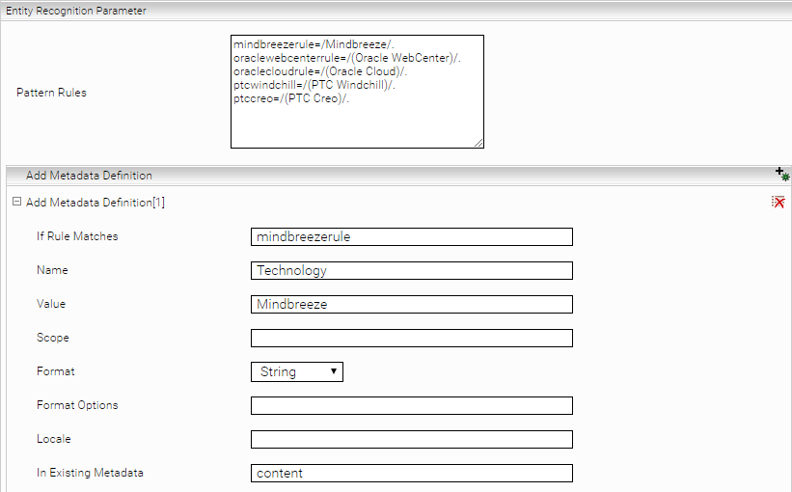Click the Format Options label

(77, 405)
